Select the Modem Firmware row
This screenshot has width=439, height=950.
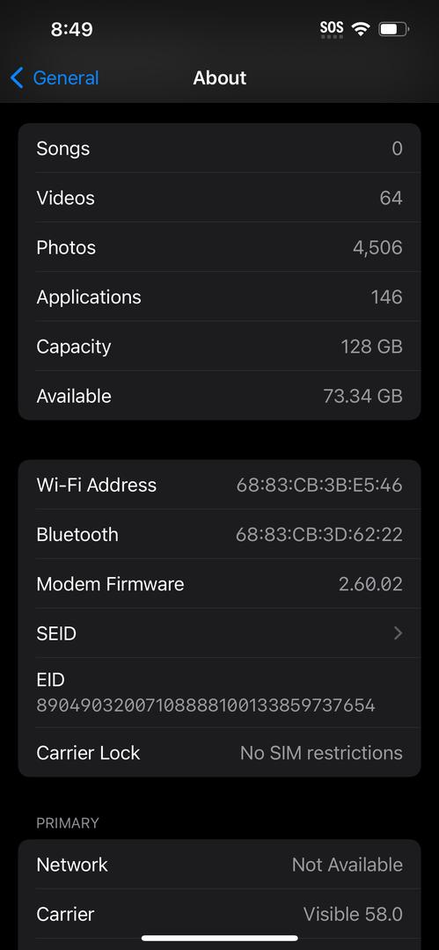[x=220, y=584]
